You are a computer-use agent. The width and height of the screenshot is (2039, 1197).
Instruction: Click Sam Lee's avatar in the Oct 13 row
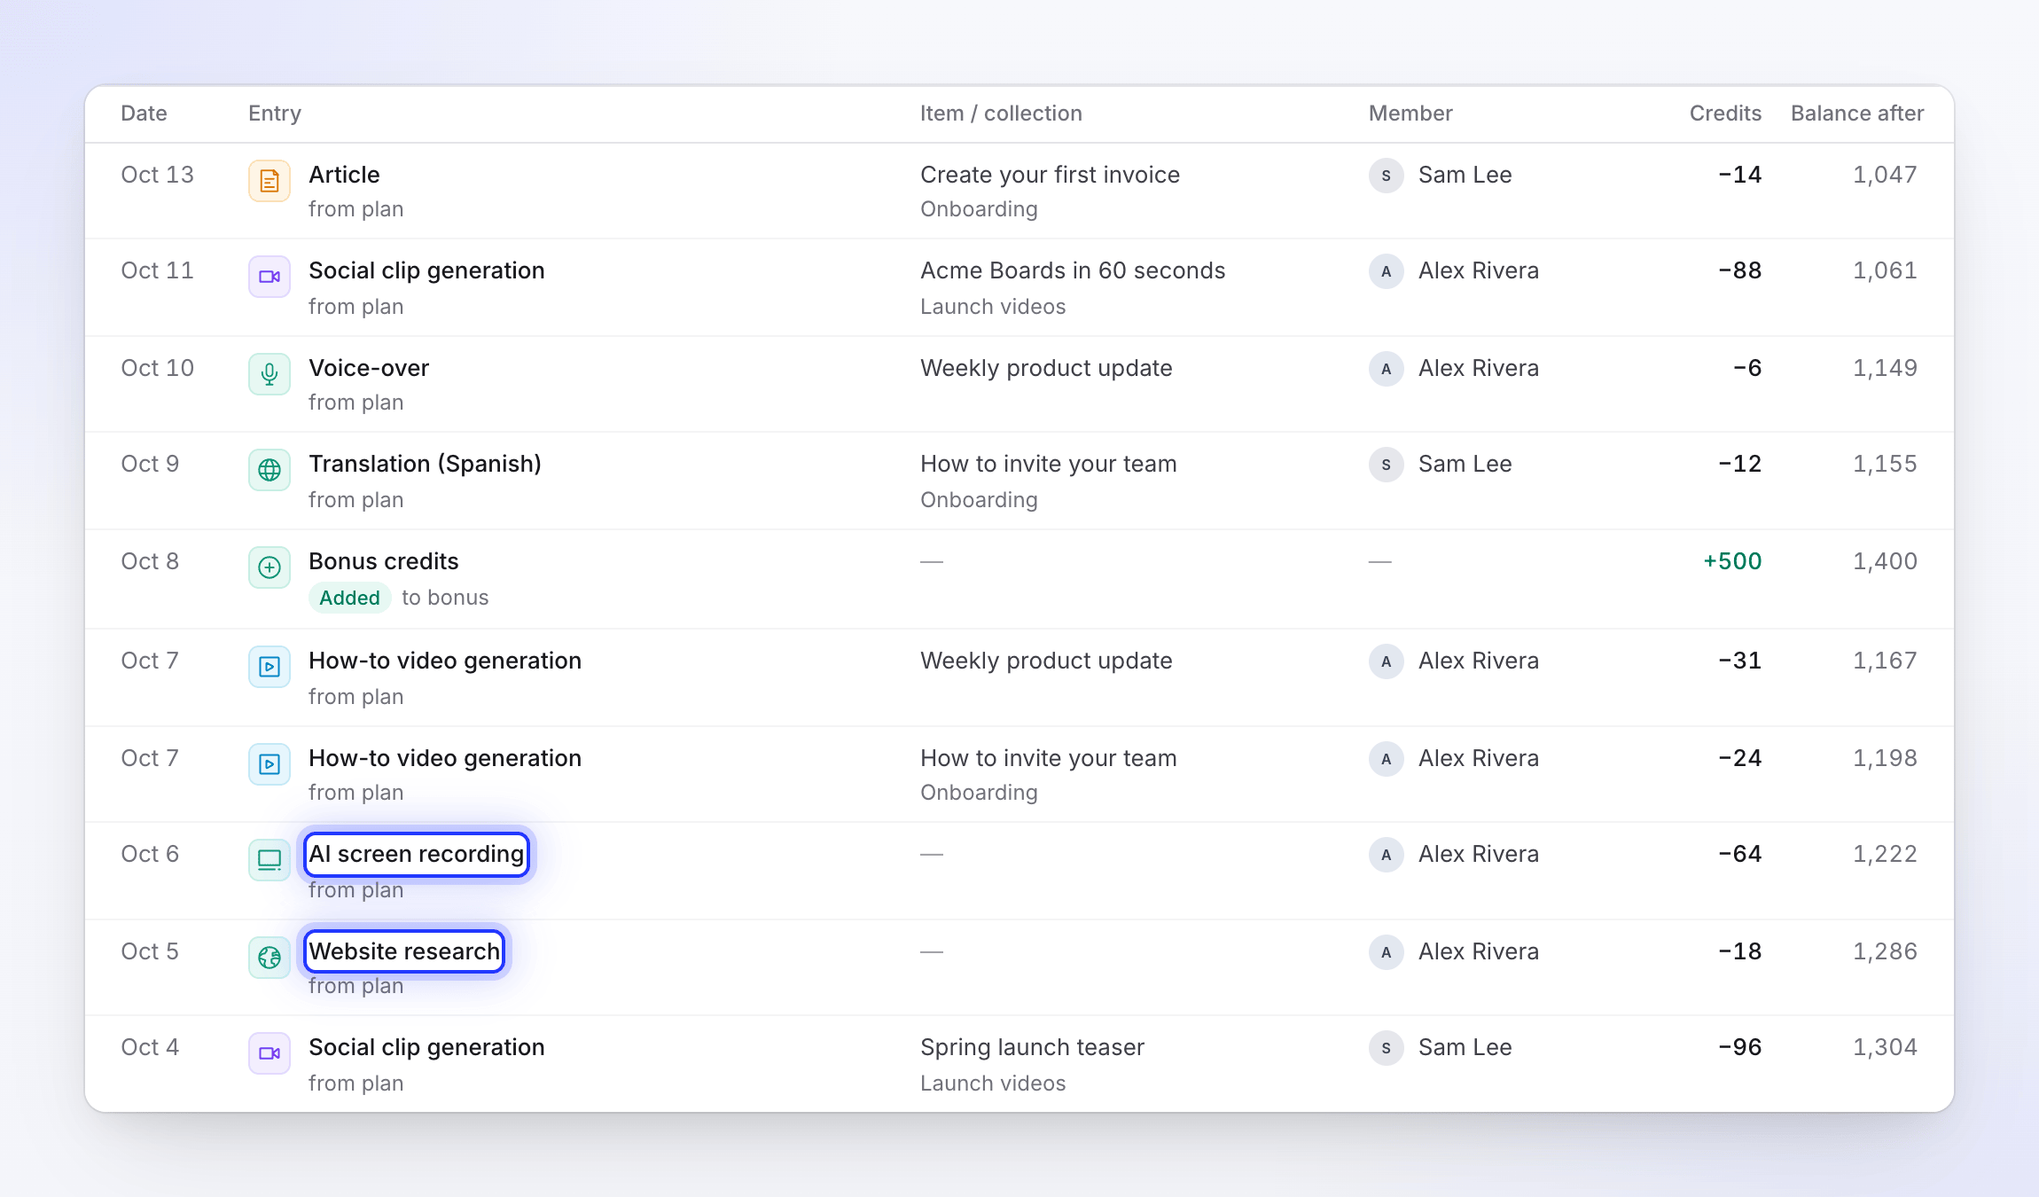pyautogui.click(x=1387, y=176)
